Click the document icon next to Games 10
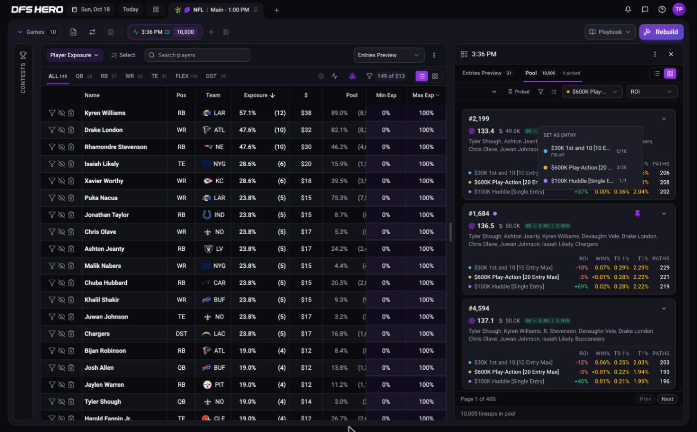The image size is (697, 432). coord(73,32)
